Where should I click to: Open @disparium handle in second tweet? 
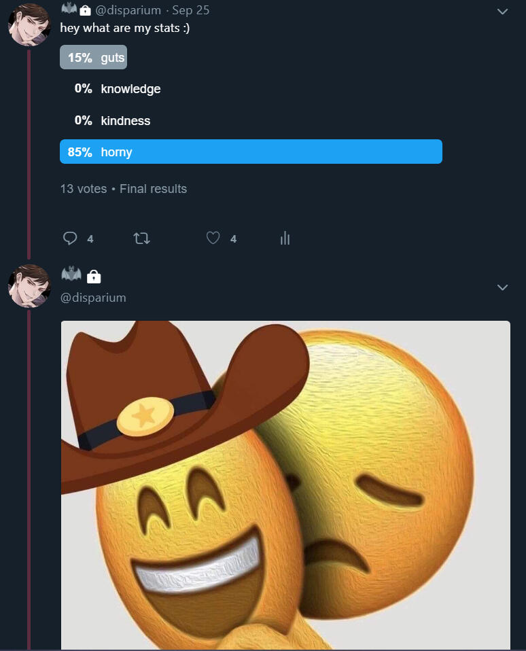tap(93, 298)
